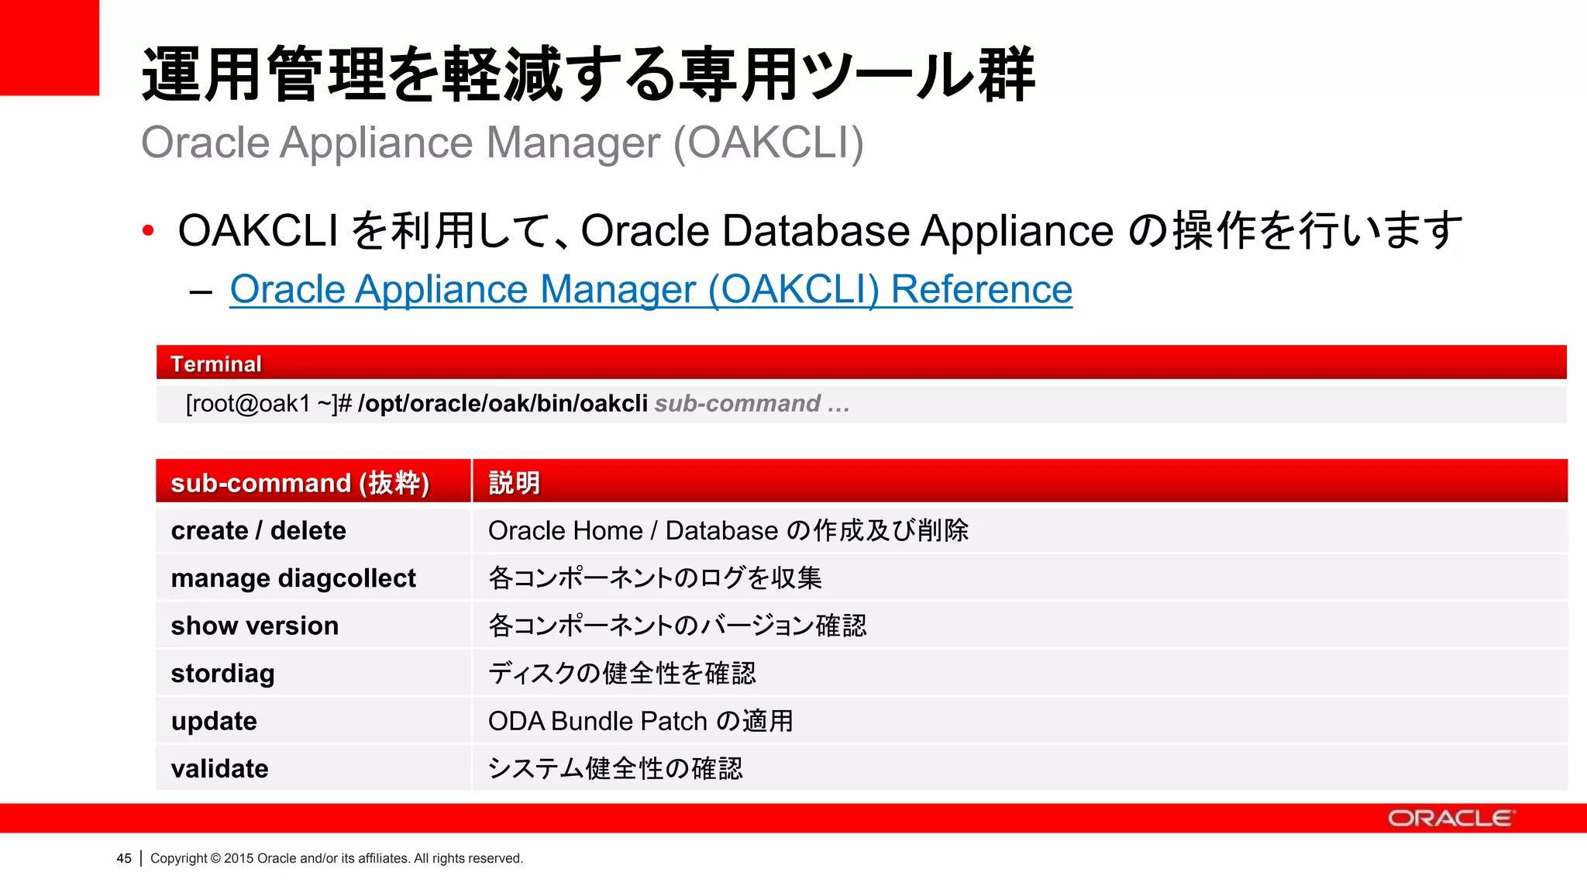1587x893 pixels.
Task: Click the 'Terminal' box header
Action: (862, 363)
